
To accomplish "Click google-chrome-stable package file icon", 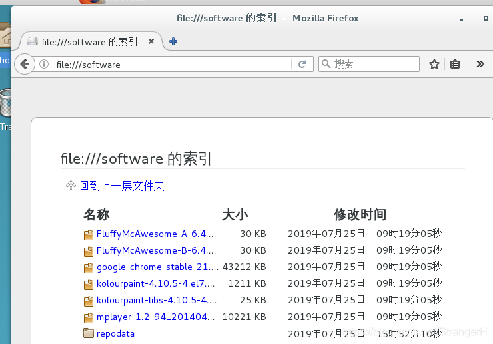I will 89,268.
